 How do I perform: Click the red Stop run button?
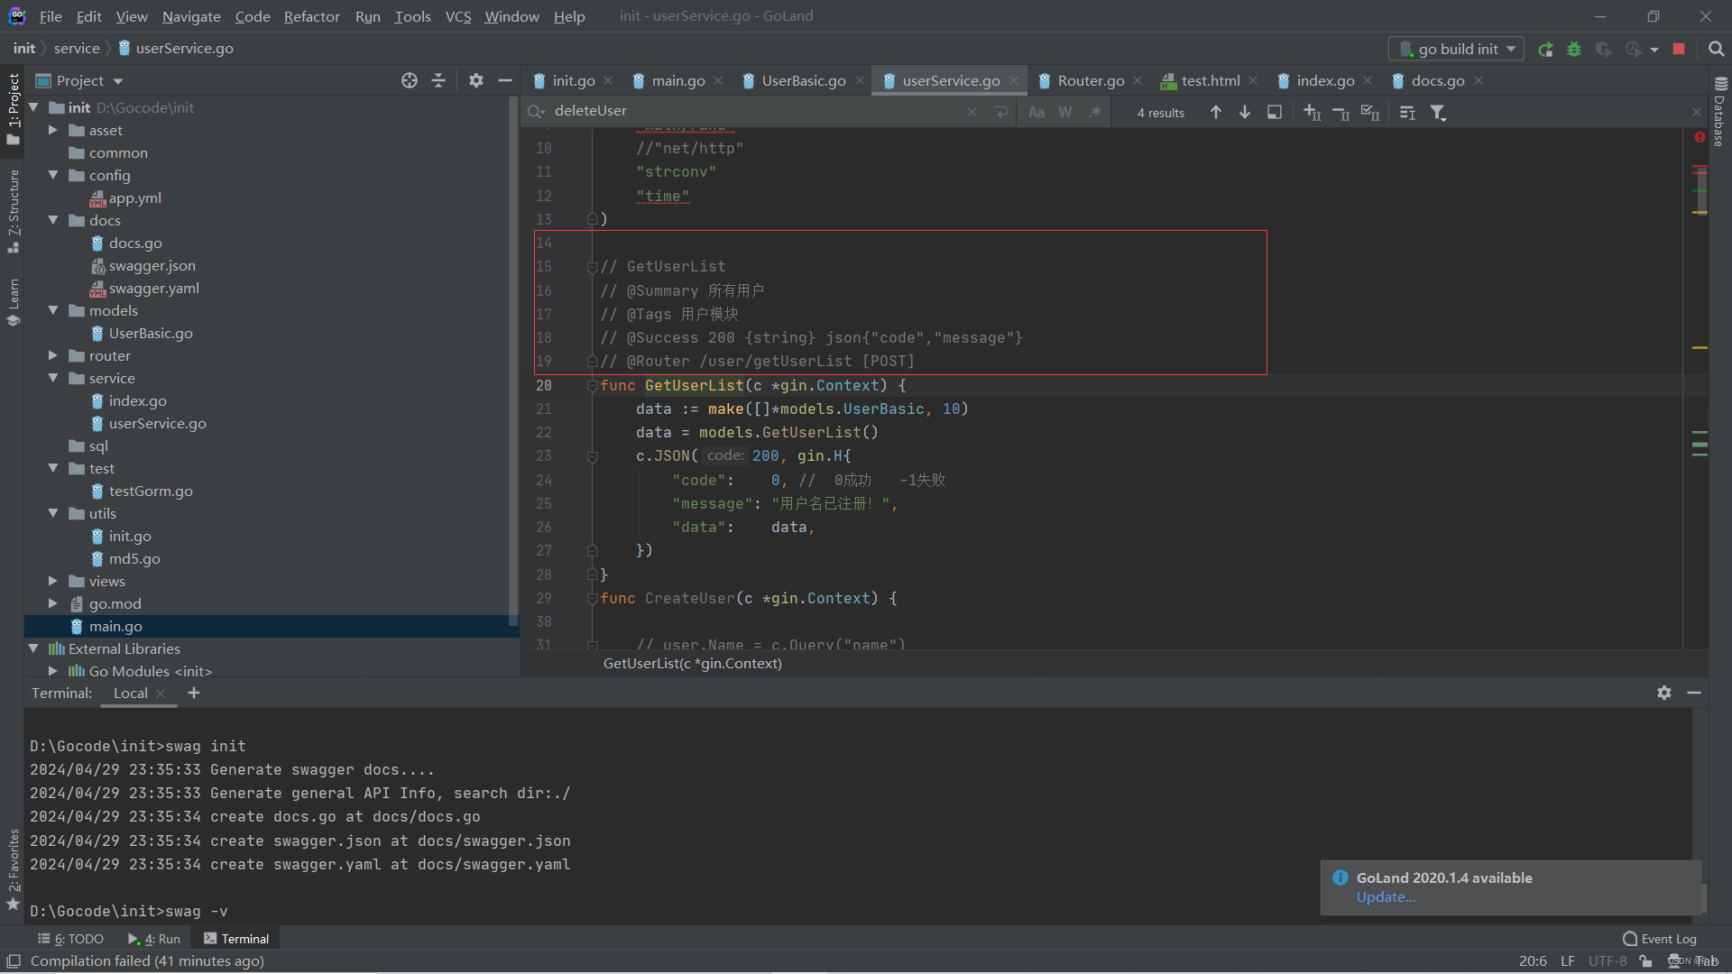(1679, 50)
